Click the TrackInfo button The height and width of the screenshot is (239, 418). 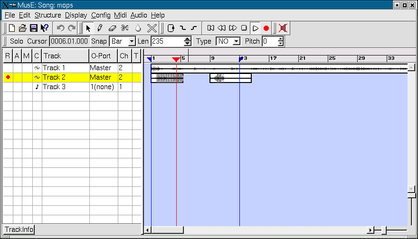click(x=19, y=230)
